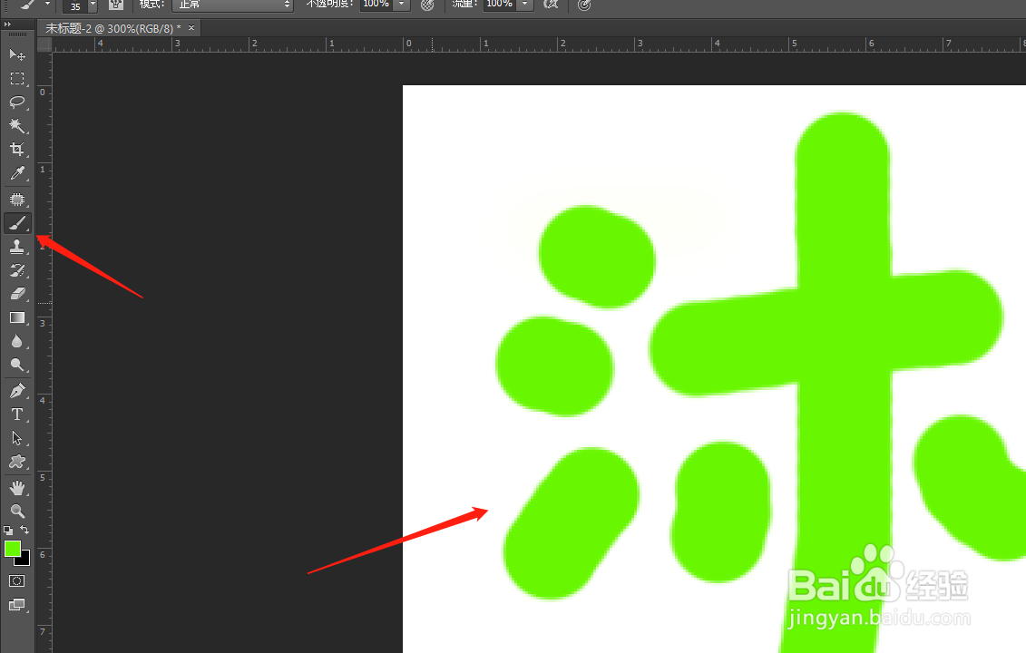The height and width of the screenshot is (653, 1026).
Task: Toggle pressure for opacity button
Action: tap(427, 5)
